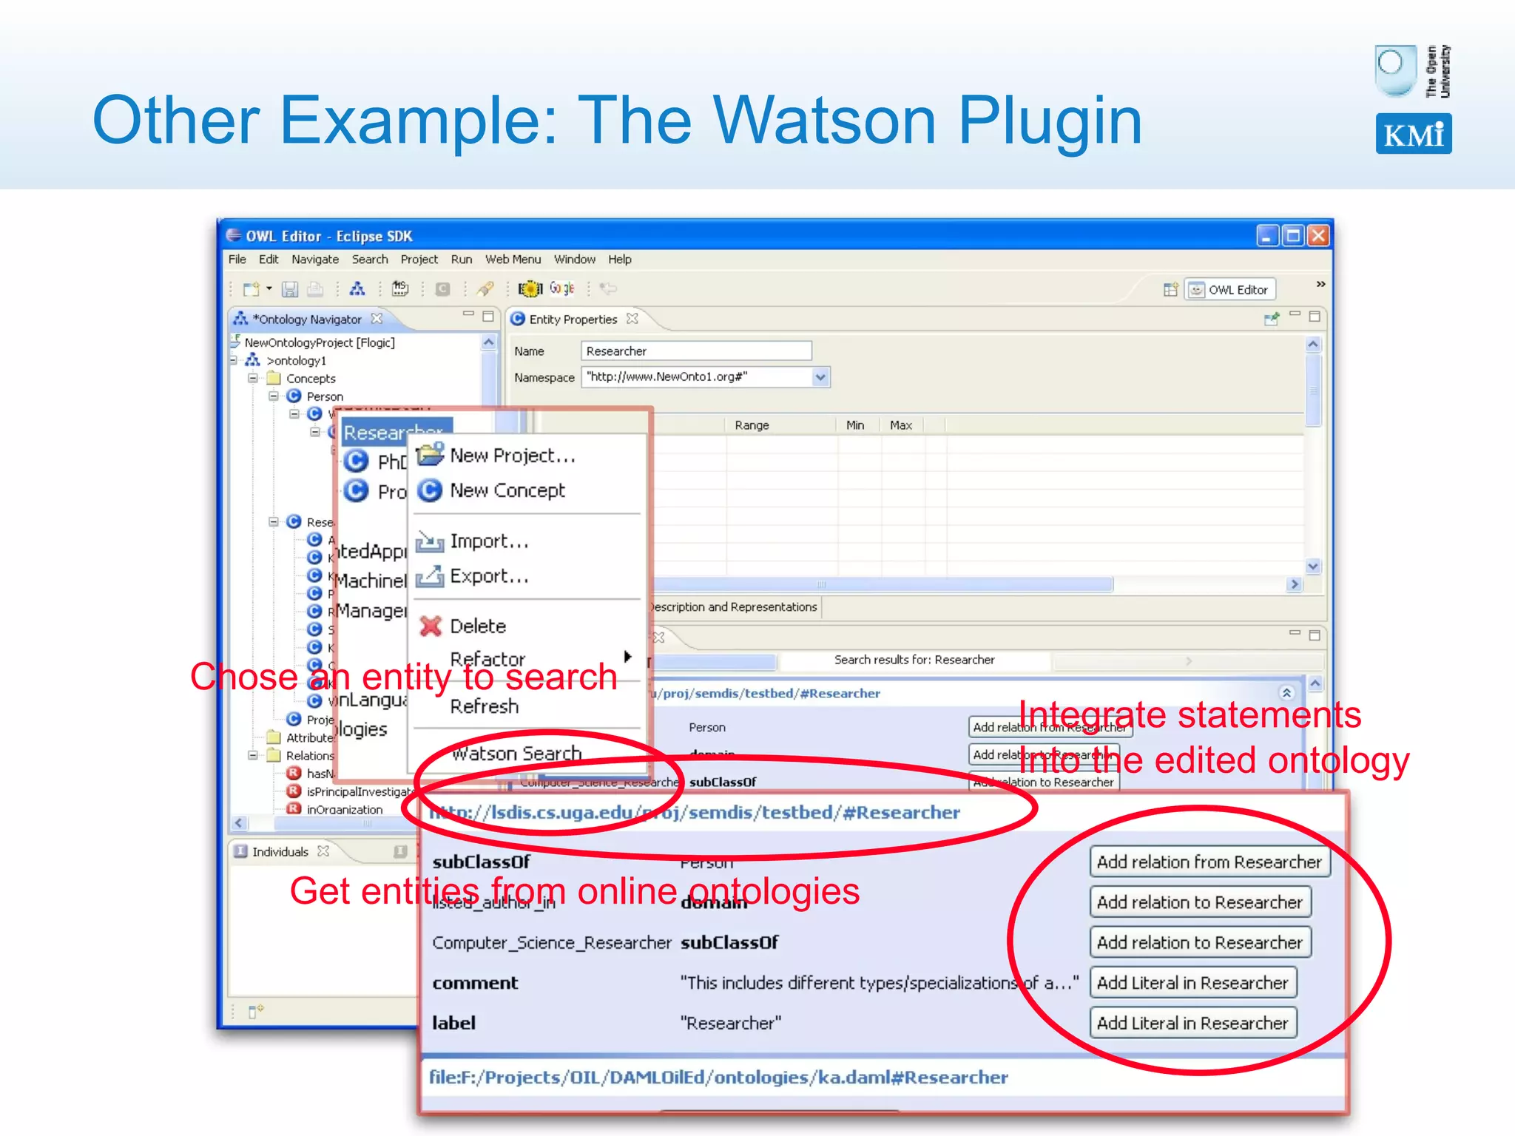The image size is (1515, 1136).
Task: Choose Watson Search from context menu
Action: pos(516,754)
